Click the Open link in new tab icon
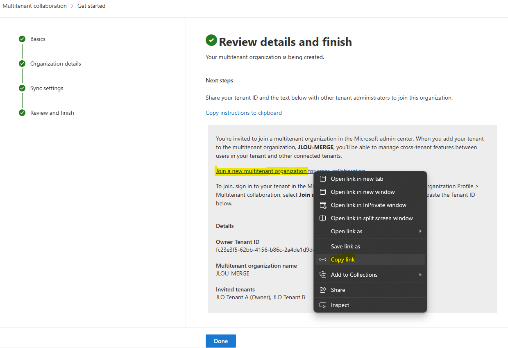Image resolution: width=508 pixels, height=348 pixels. pyautogui.click(x=323, y=179)
